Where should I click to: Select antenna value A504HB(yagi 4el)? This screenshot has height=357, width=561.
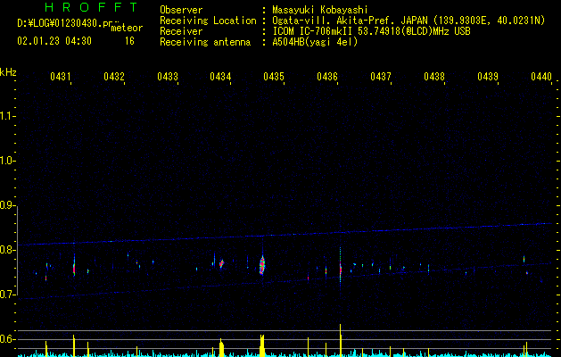click(315, 42)
